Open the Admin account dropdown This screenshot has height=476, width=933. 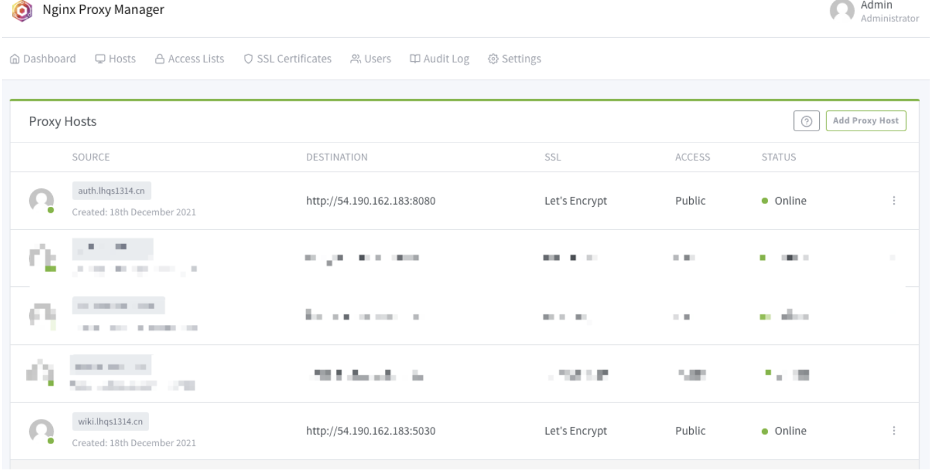coord(889,12)
